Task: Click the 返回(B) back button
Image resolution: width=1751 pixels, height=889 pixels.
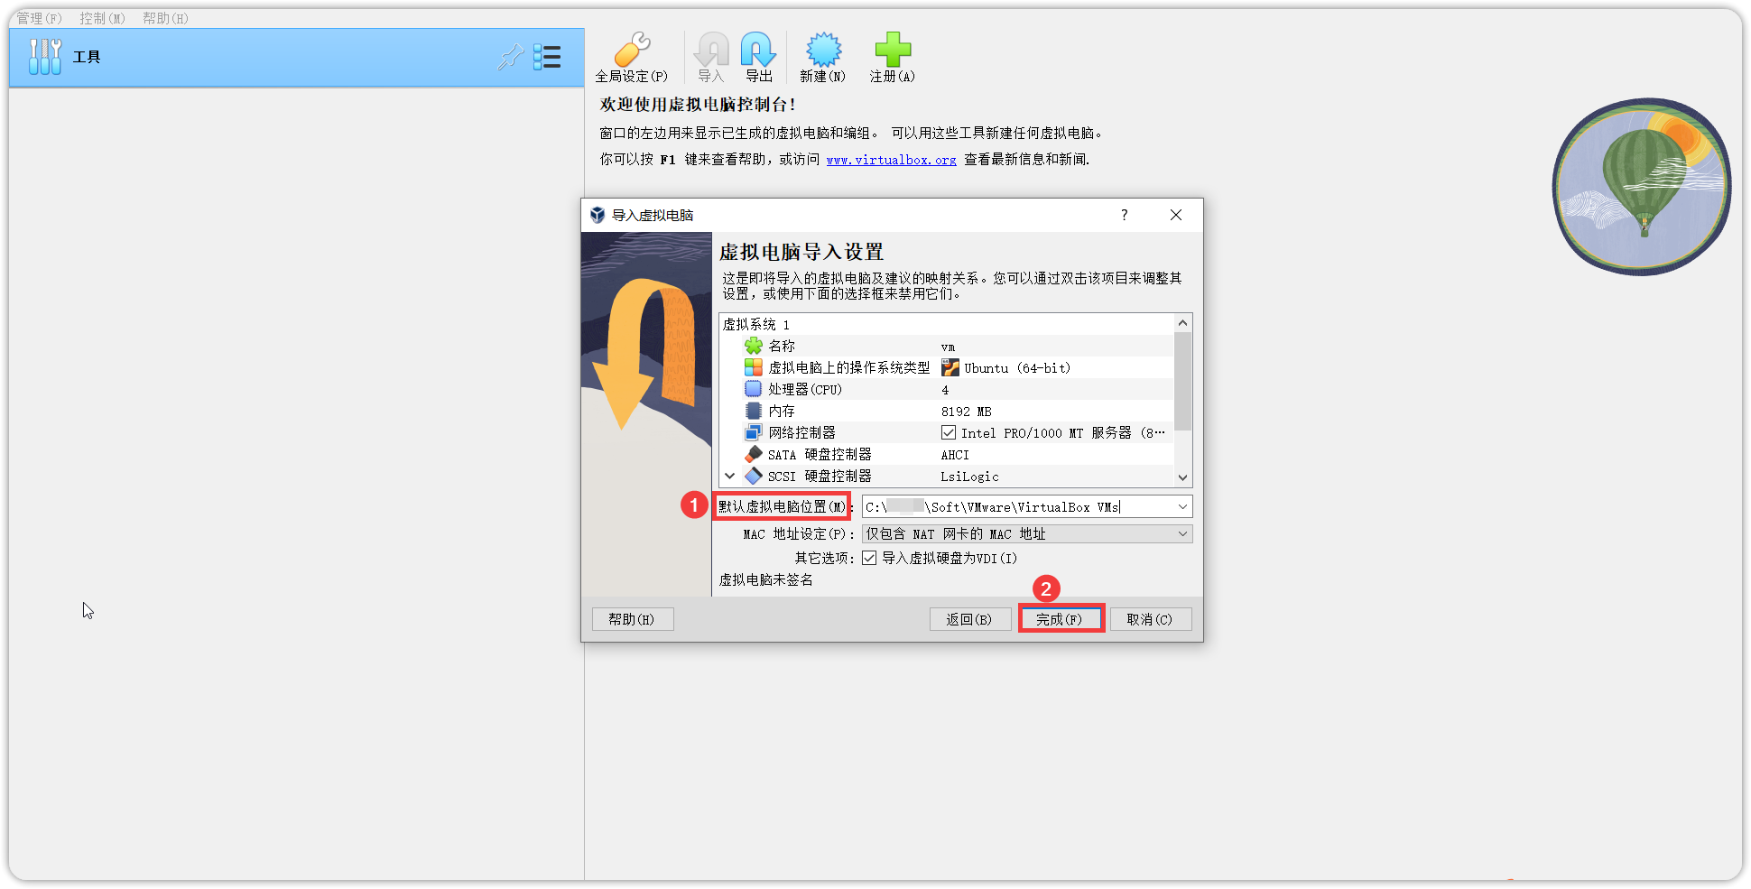Action: (x=970, y=619)
